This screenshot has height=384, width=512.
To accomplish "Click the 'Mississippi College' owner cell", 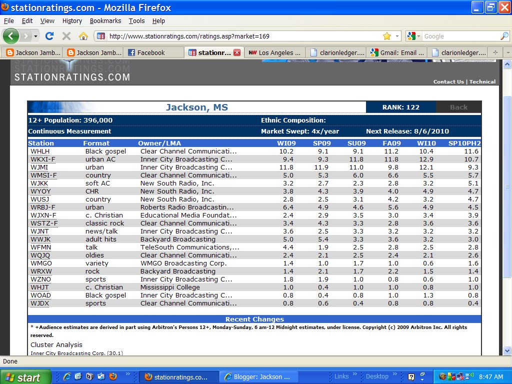I will pyautogui.click(x=170, y=287).
